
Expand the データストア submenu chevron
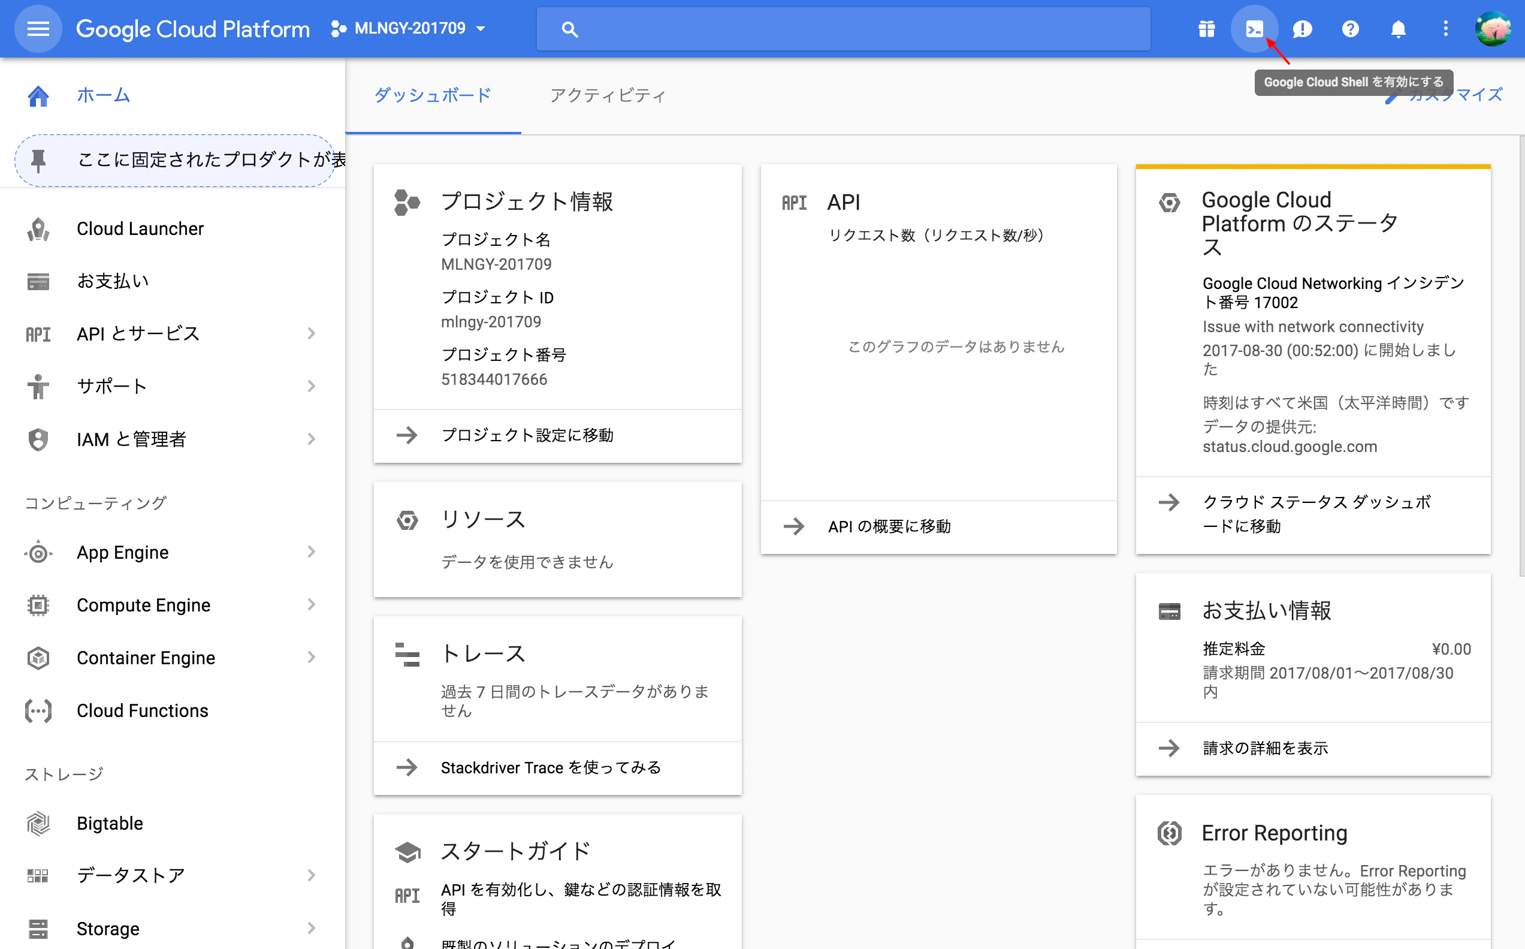pyautogui.click(x=311, y=876)
